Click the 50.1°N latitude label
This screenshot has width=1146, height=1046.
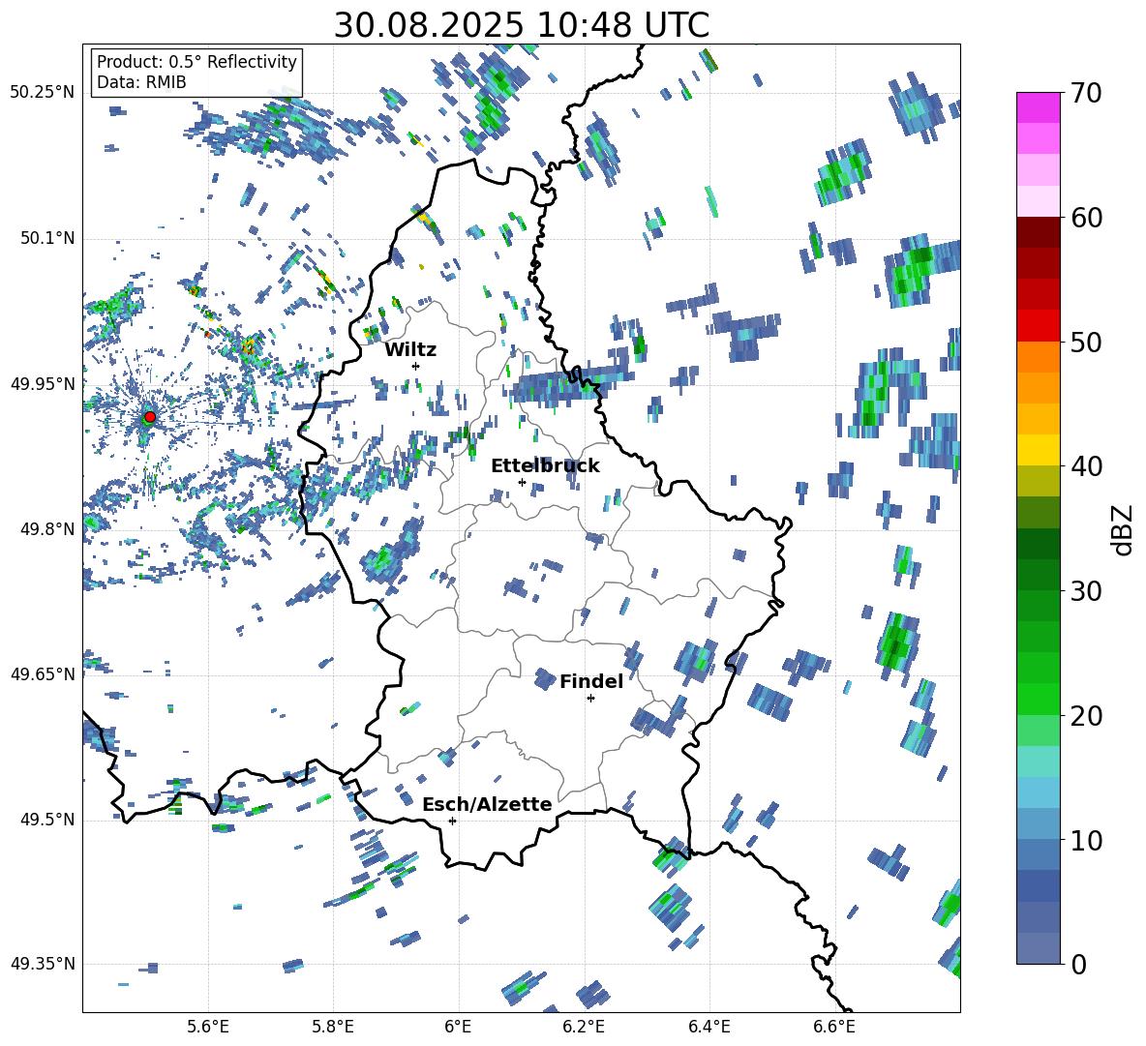(x=46, y=239)
